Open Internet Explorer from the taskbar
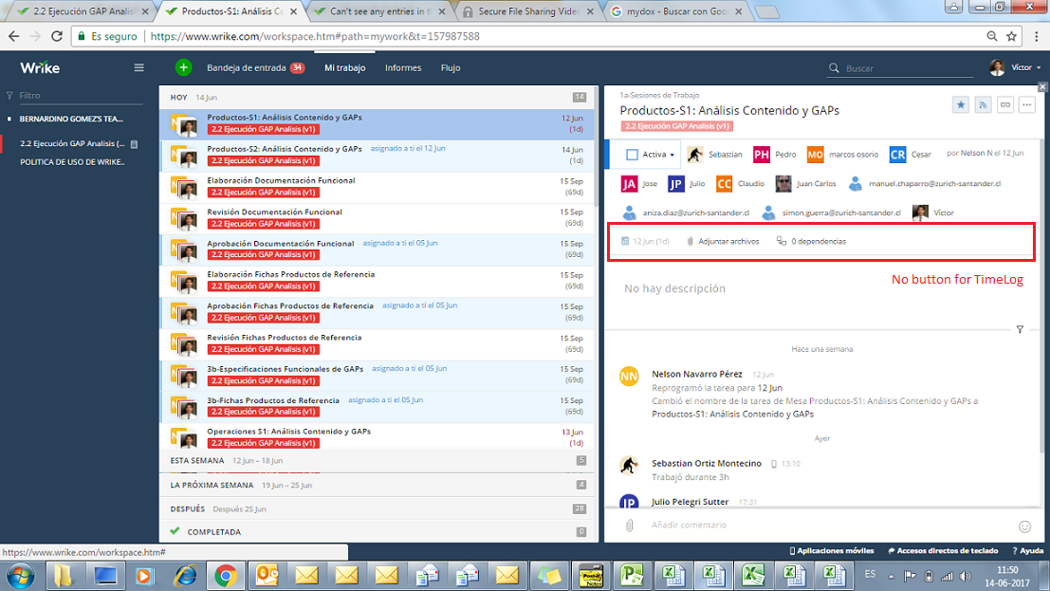1050x591 pixels. [x=186, y=576]
